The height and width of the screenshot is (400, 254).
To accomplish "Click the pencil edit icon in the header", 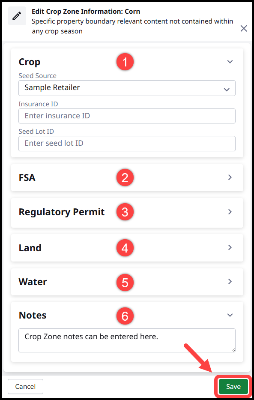I will (x=17, y=17).
